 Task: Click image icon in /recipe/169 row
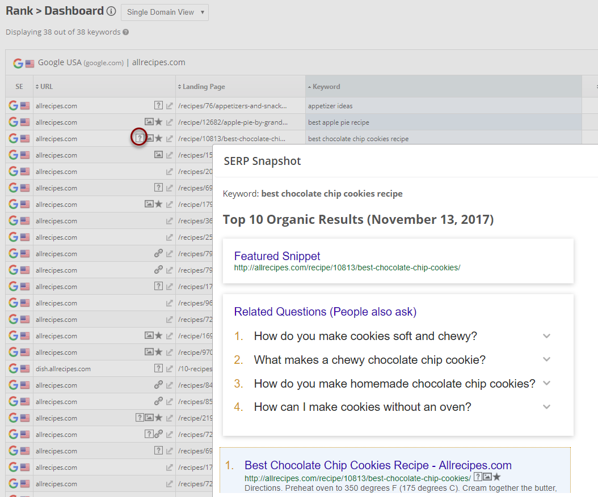coord(149,335)
